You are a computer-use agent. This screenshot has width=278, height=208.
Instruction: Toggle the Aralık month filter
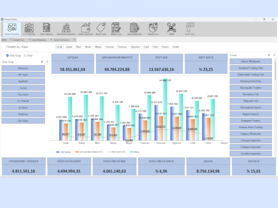[x=176, y=47]
